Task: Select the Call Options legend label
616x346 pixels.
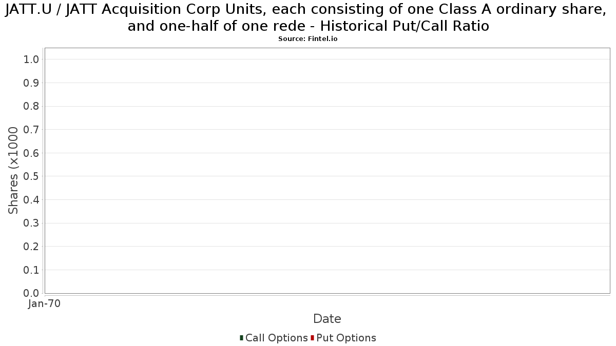Action: [277, 338]
